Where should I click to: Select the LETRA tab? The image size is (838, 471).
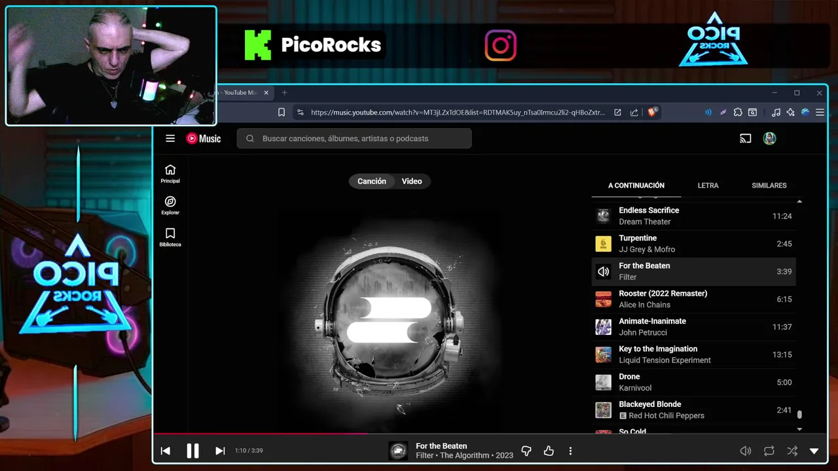click(x=708, y=186)
